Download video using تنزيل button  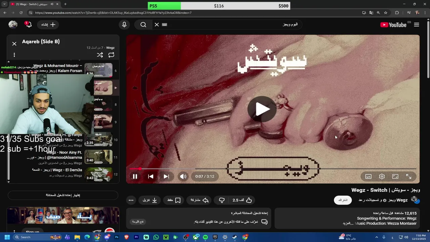coord(150,200)
